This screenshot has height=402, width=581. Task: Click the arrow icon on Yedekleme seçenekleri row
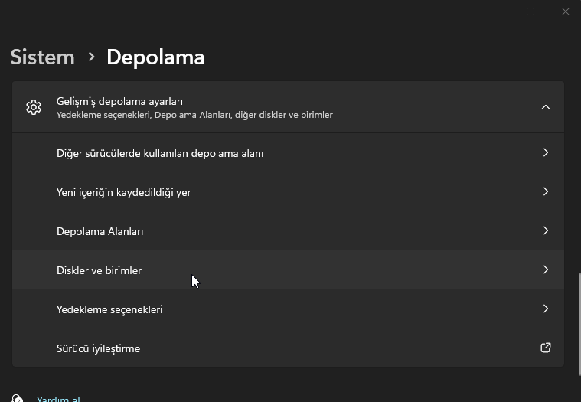tap(546, 309)
